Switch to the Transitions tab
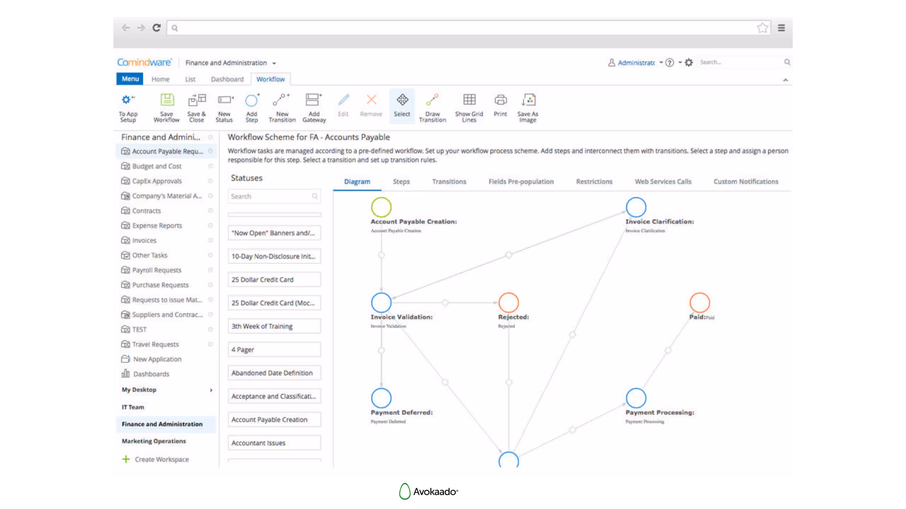Image resolution: width=906 pixels, height=509 pixels. click(449, 181)
